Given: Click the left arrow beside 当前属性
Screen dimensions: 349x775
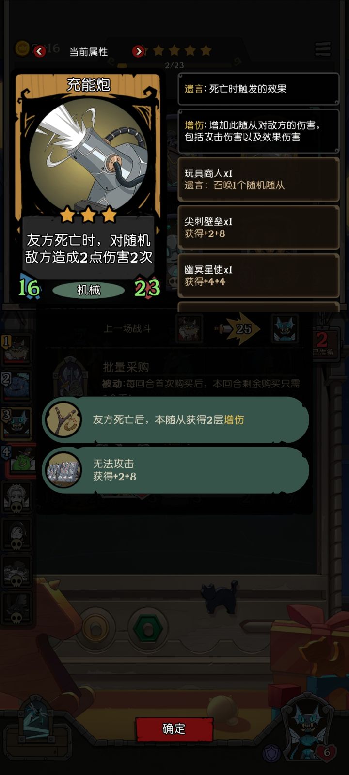Looking at the screenshot, I should click(40, 51).
